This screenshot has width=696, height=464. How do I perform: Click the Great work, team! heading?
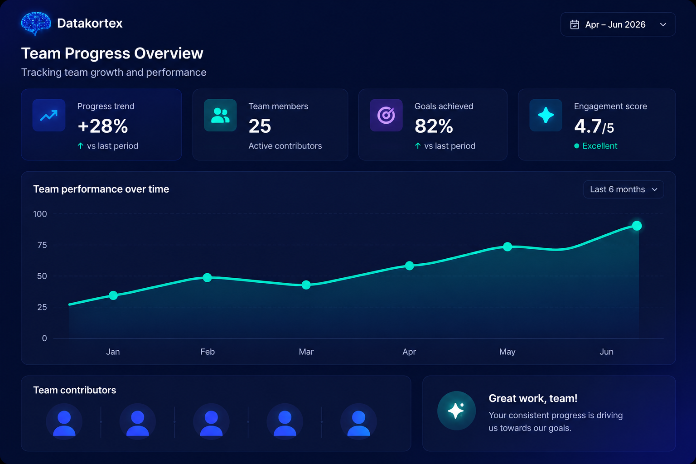tap(533, 398)
